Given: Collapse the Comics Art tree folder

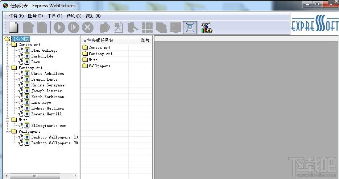Looking at the screenshot, I should click(8, 44).
